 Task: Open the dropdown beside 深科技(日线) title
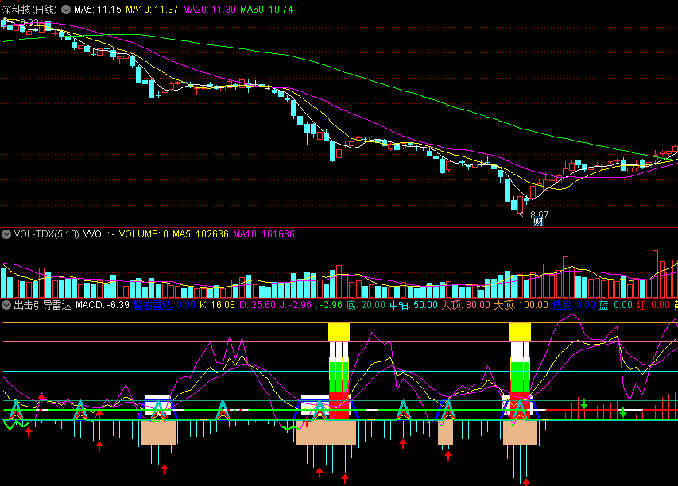pos(66,10)
